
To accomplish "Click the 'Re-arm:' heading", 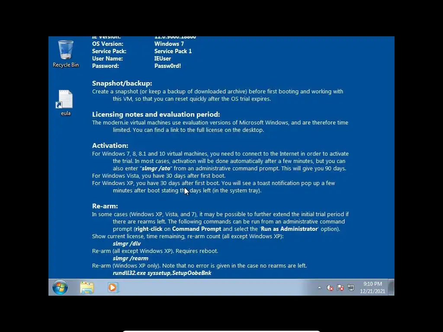I will pyautogui.click(x=105, y=206).
